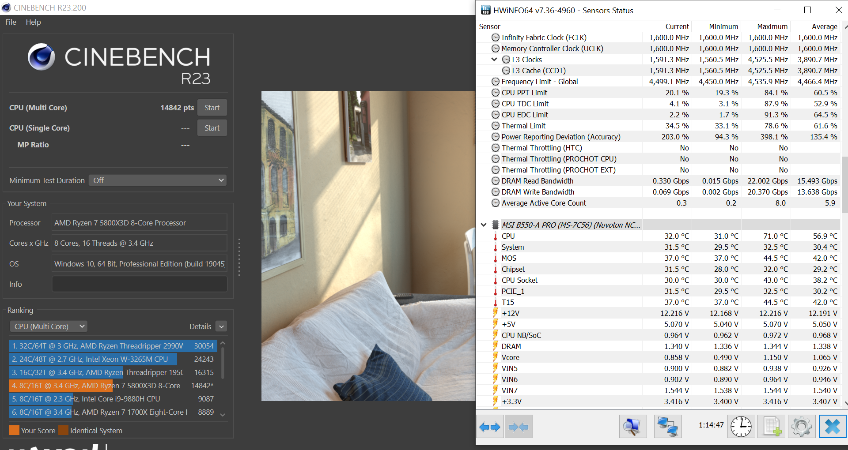848x450 pixels.
Task: Click the Info input field
Action: [x=140, y=284]
